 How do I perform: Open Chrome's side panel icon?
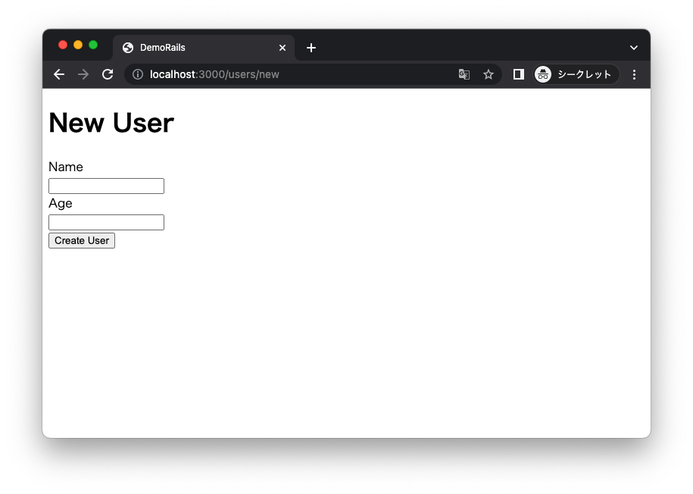click(518, 74)
